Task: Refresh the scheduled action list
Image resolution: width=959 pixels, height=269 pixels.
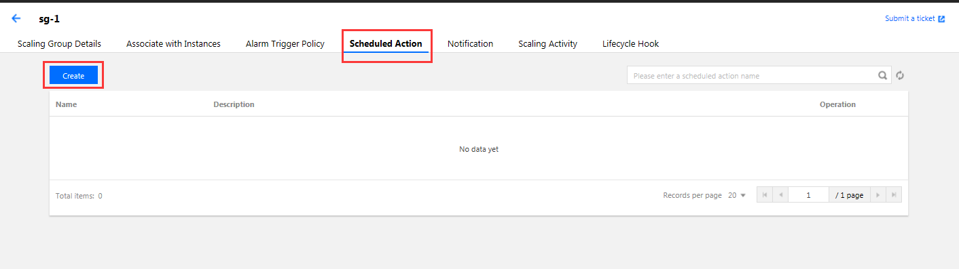Action: point(900,75)
